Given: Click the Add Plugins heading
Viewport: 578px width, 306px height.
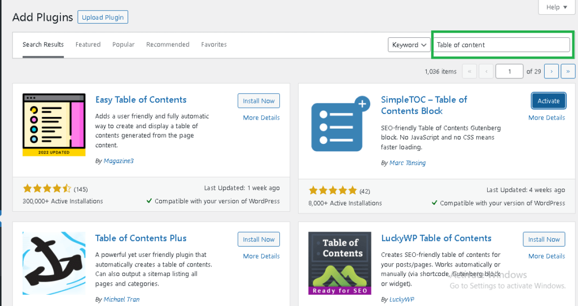Looking at the screenshot, I should (43, 18).
